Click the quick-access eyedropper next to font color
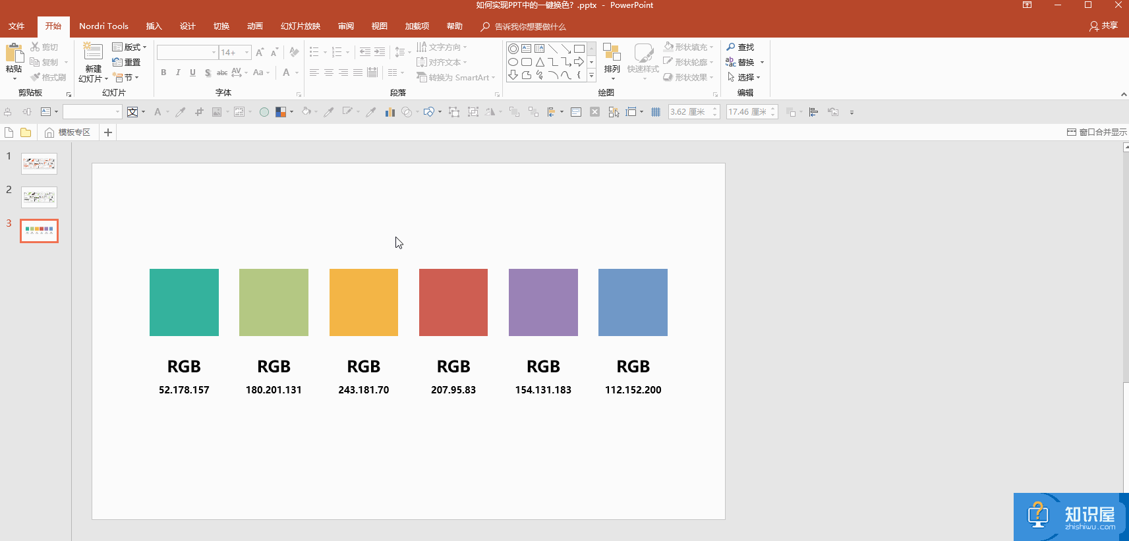 [180, 112]
